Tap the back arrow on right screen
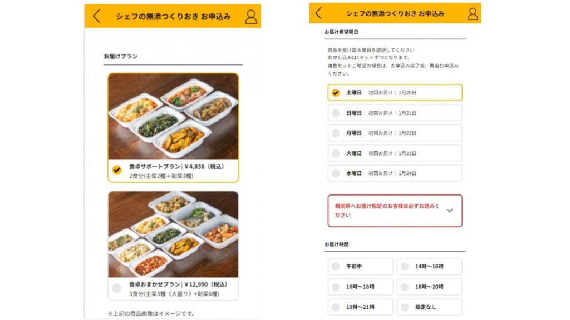 point(318,13)
